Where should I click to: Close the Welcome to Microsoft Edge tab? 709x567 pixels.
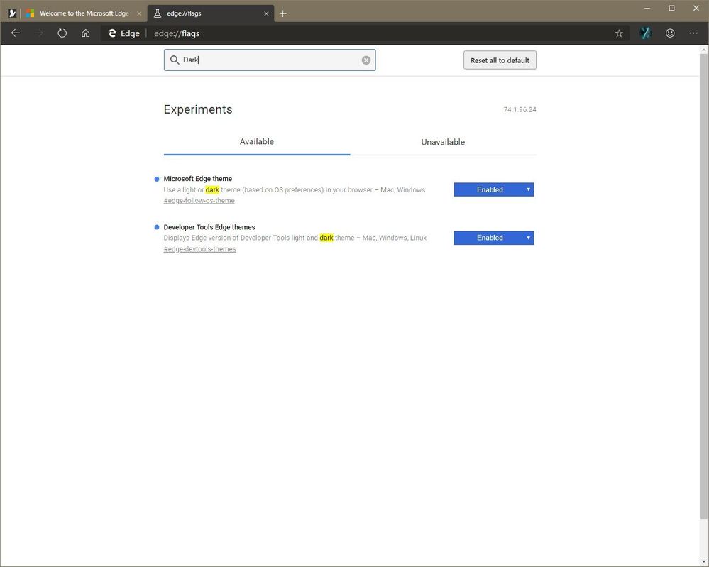[139, 13]
